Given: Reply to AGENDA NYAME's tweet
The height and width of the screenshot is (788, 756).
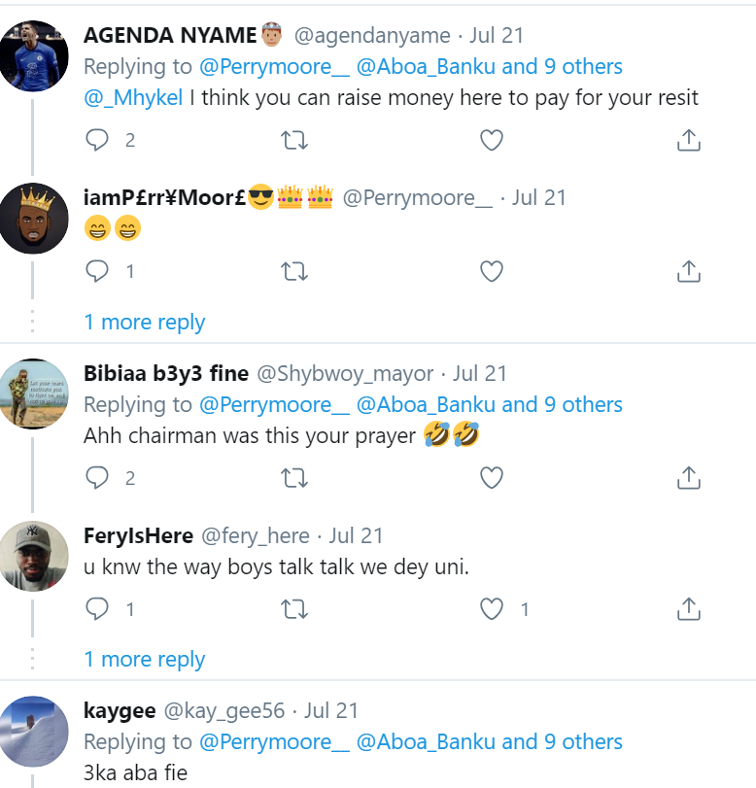Looking at the screenshot, I should (97, 141).
